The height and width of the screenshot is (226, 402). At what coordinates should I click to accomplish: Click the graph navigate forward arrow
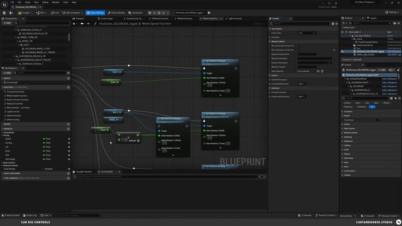point(88,24)
